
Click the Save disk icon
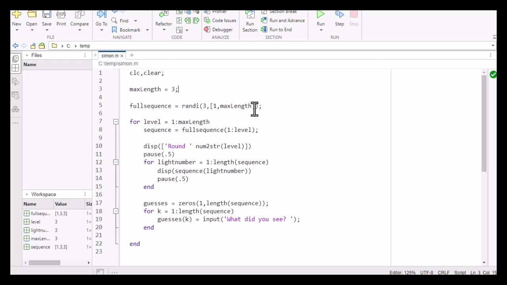tap(47, 15)
